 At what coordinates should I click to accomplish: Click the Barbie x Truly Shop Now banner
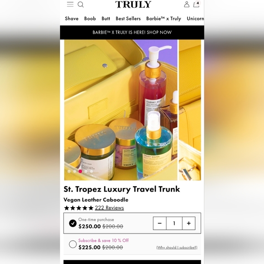132,32
